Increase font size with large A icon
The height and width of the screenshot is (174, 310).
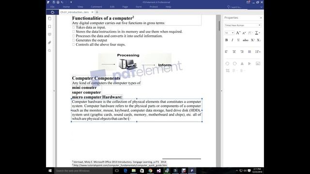pyautogui.click(x=238, y=33)
